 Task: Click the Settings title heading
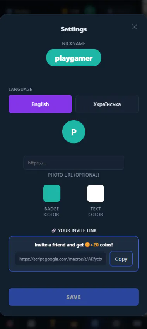(x=73, y=29)
